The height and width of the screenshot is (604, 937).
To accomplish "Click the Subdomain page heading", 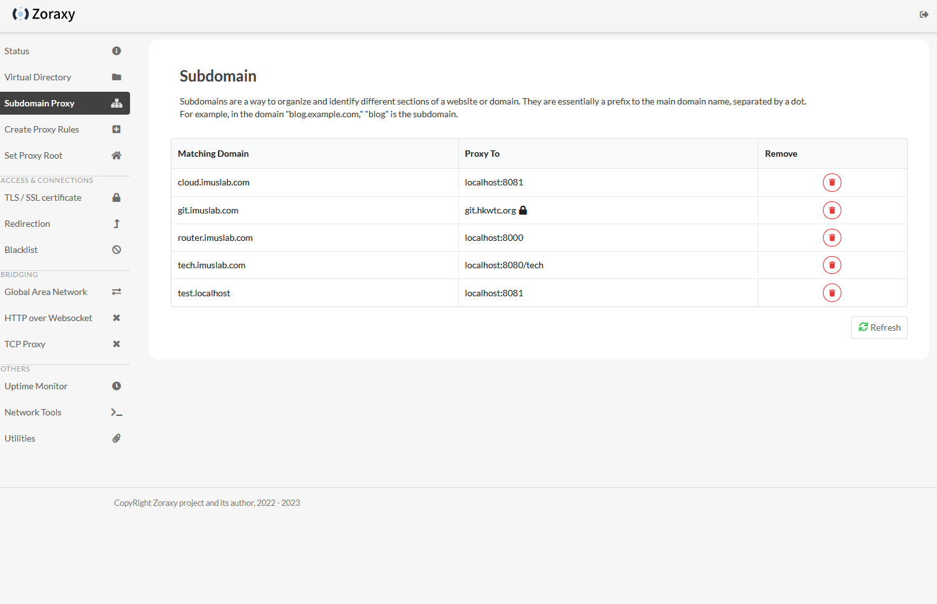I will [x=218, y=76].
